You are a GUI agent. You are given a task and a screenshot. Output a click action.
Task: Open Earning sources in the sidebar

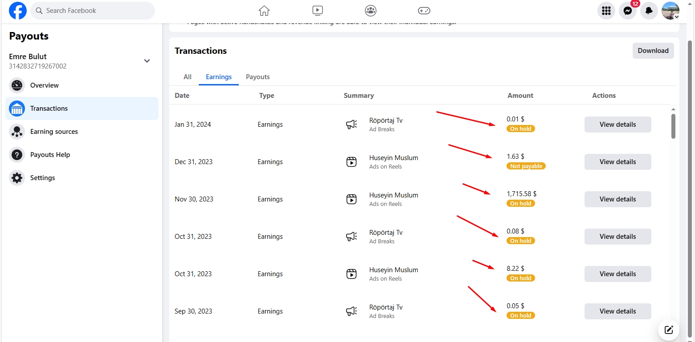tap(54, 132)
